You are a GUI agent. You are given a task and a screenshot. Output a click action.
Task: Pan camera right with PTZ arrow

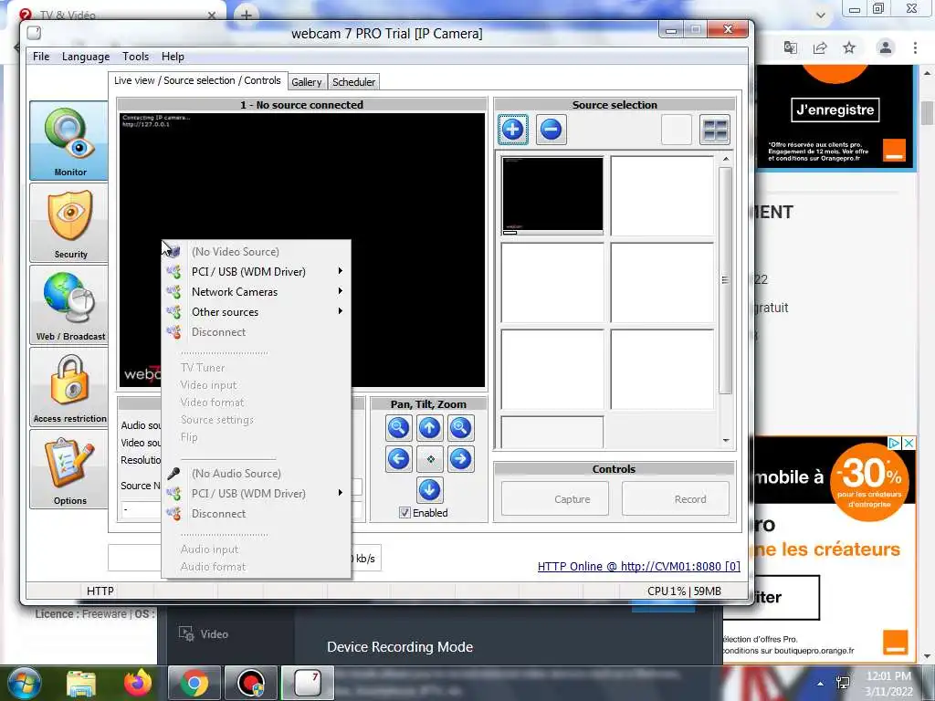click(x=460, y=459)
